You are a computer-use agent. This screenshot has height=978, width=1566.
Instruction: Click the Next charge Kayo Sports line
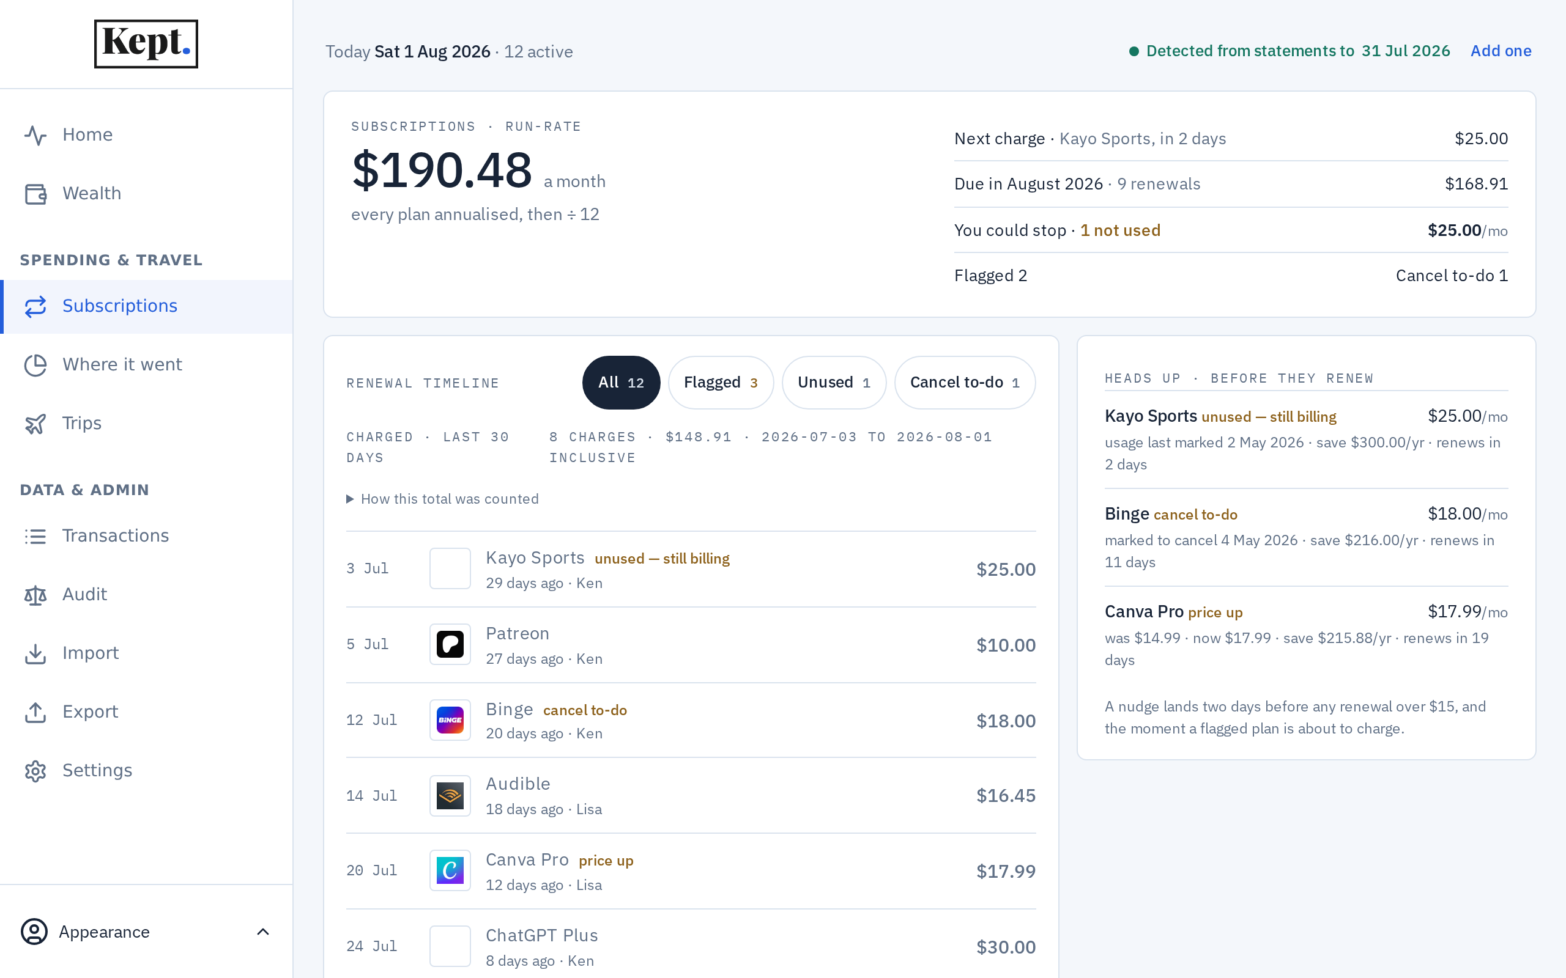[1231, 138]
